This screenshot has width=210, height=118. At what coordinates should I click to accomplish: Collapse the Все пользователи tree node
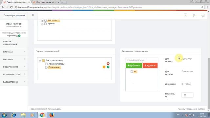point(40,61)
